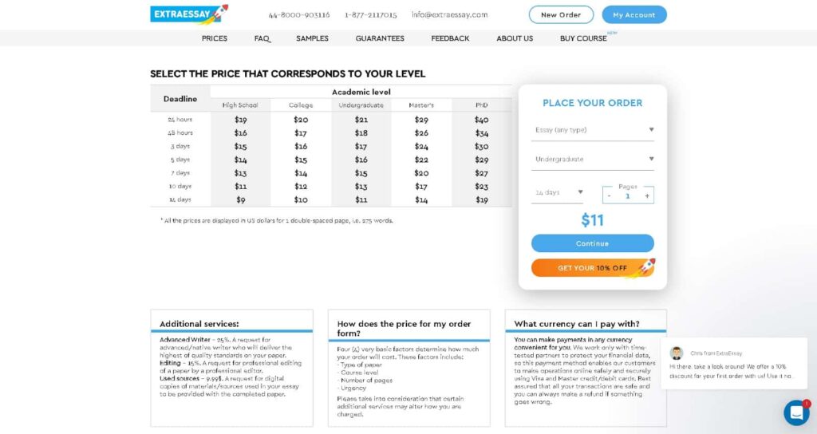Click the GET YOUR 10% OFF banner
The width and height of the screenshot is (817, 434).
click(x=593, y=268)
